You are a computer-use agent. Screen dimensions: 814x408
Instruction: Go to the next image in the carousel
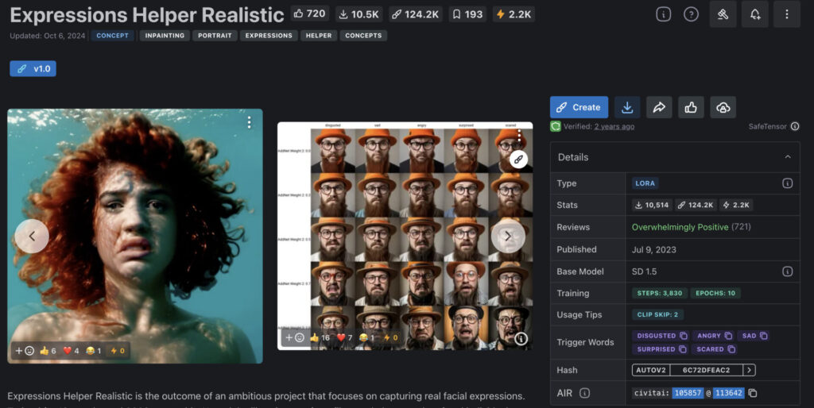507,236
